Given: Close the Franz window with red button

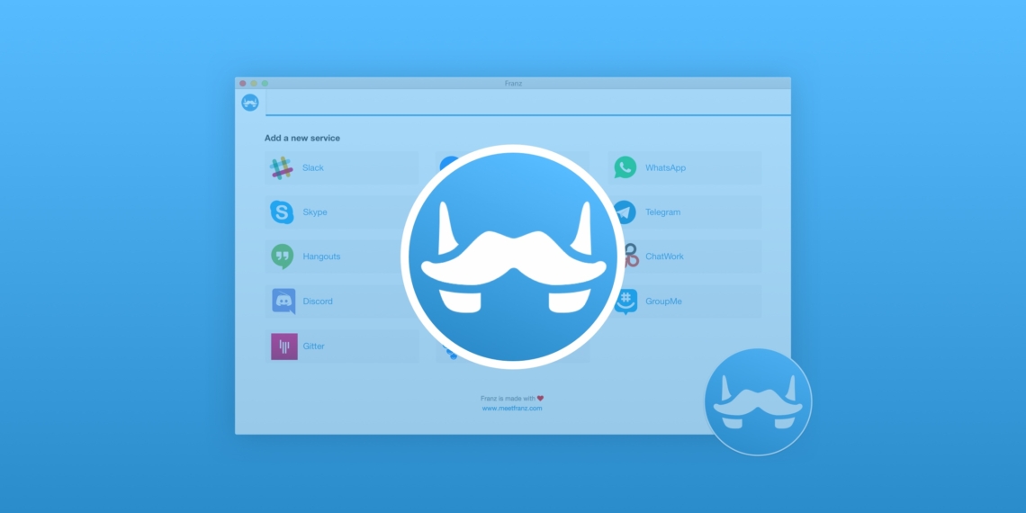Looking at the screenshot, I should [x=243, y=84].
